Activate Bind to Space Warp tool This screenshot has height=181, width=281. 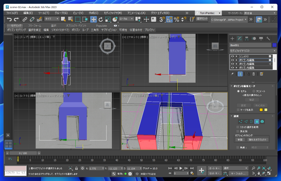pyautogui.click(x=39, y=19)
